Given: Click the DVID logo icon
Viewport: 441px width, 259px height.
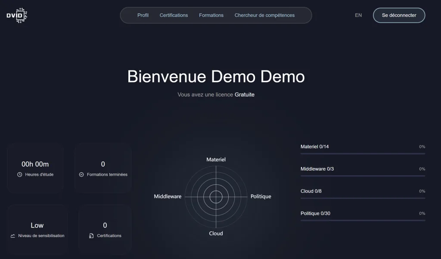Looking at the screenshot, I should [x=17, y=15].
